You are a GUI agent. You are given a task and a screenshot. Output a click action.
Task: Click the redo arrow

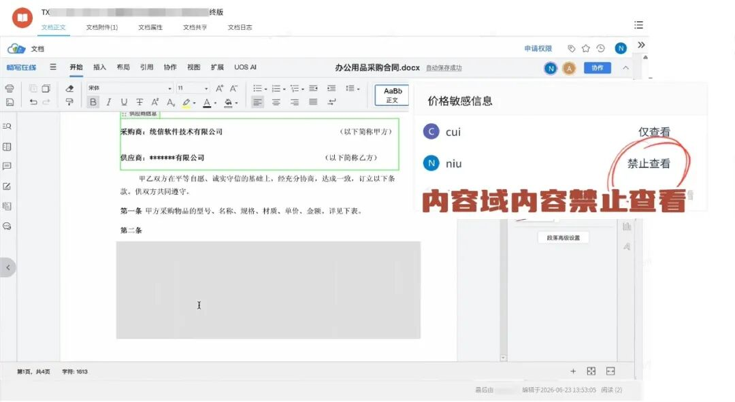(x=46, y=102)
